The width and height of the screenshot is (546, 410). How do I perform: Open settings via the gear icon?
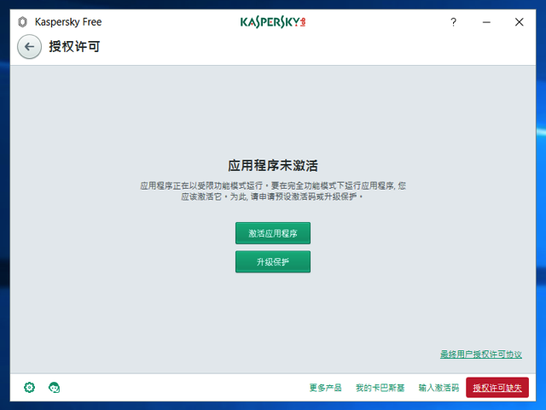tap(29, 387)
